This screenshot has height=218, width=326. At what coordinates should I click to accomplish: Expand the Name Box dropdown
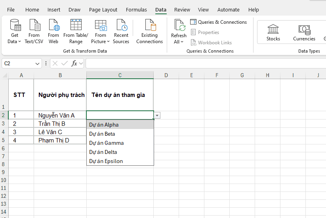(x=37, y=64)
